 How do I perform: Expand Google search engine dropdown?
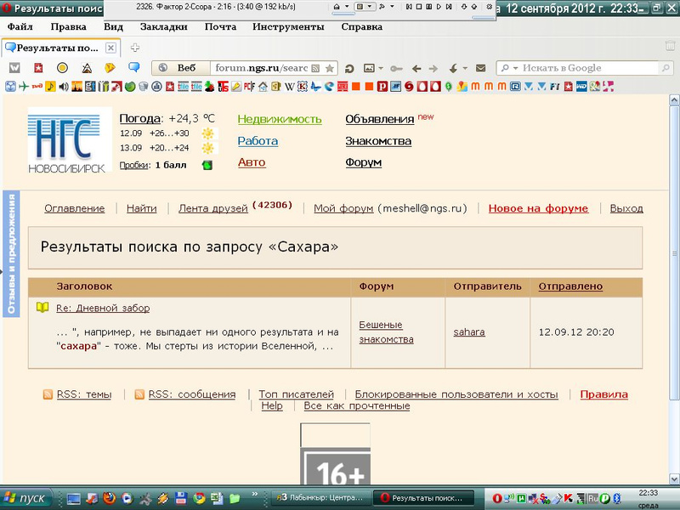(x=509, y=68)
